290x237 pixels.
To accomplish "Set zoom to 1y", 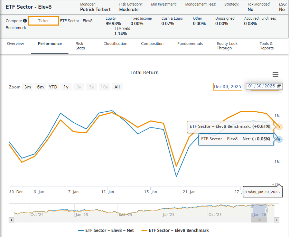I will click(x=66, y=87).
